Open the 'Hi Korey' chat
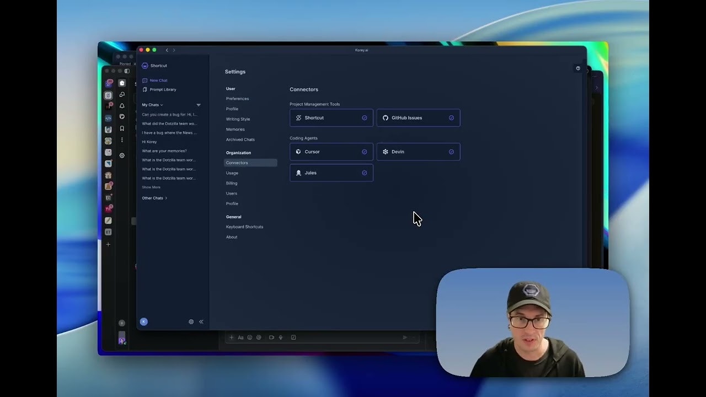The height and width of the screenshot is (397, 706). click(149, 142)
